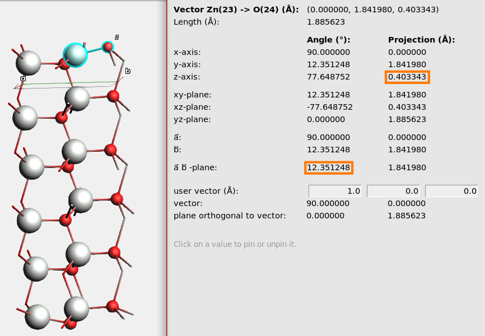Image resolution: width=485 pixels, height=336 pixels.
Task: Pin the vector Length value 1.885623
Action: (x=326, y=22)
